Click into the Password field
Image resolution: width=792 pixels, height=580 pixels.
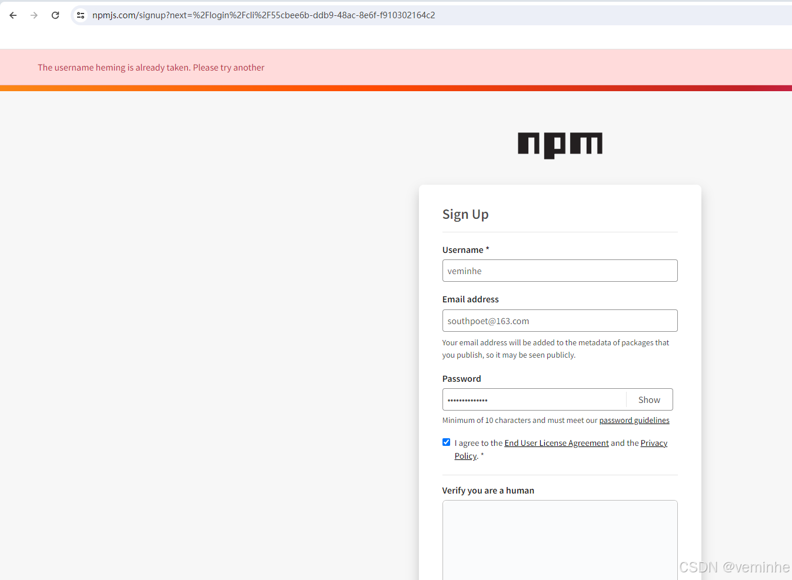(x=534, y=399)
